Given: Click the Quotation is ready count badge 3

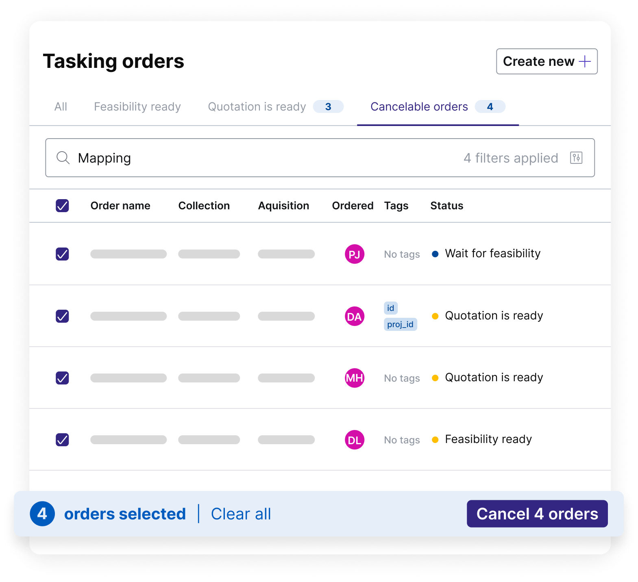Looking at the screenshot, I should [328, 106].
